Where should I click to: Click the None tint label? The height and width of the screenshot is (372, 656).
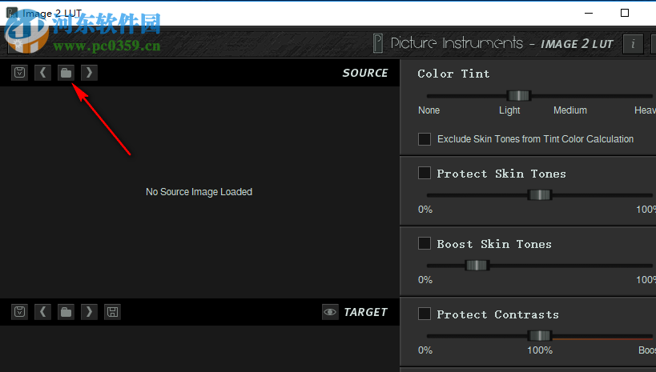click(x=429, y=110)
